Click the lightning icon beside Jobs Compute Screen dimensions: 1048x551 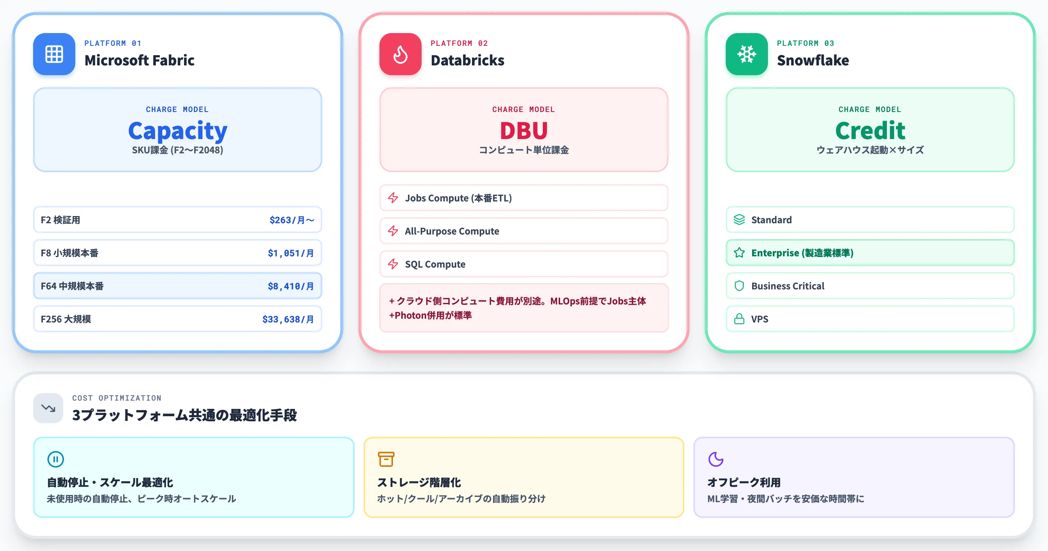393,198
